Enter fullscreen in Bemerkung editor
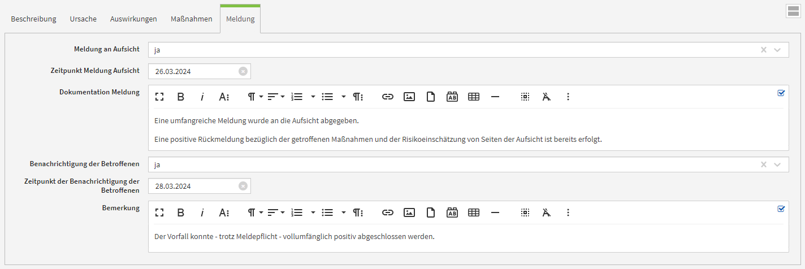 [x=159, y=212]
